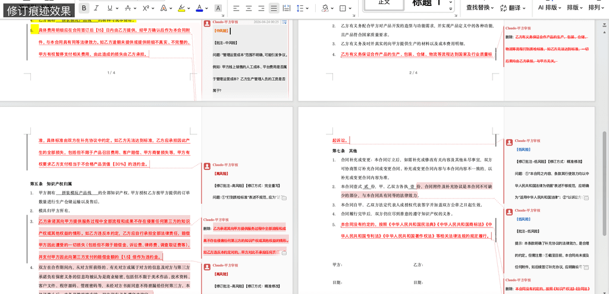The image size is (609, 294).
Task: Select the 正文 style
Action: click(384, 4)
